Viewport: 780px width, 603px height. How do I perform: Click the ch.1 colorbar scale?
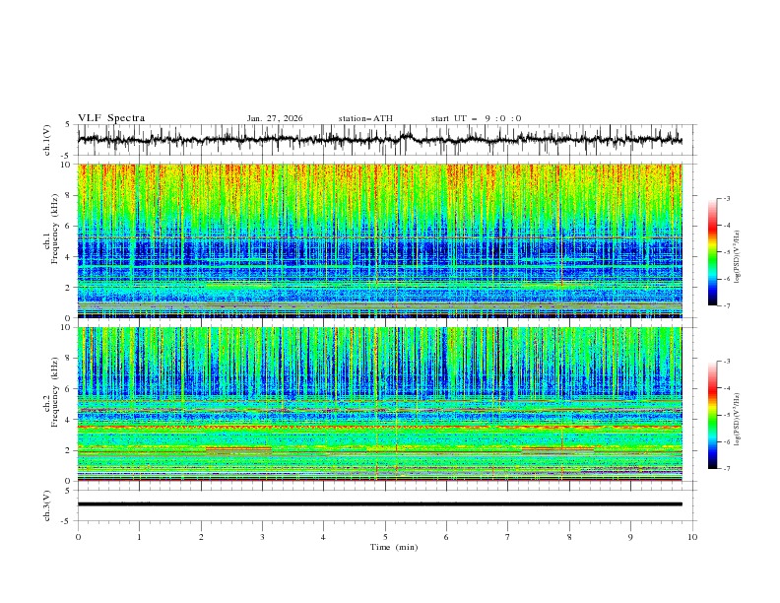tap(712, 252)
